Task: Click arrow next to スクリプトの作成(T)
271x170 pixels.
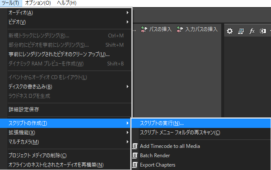Action: coord(127,123)
